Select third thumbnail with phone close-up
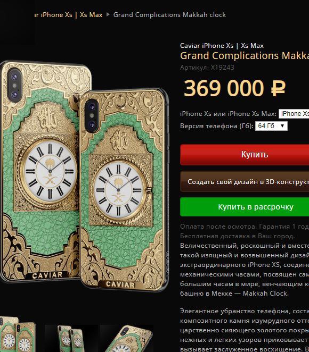309x352 pixels. pos(127,338)
